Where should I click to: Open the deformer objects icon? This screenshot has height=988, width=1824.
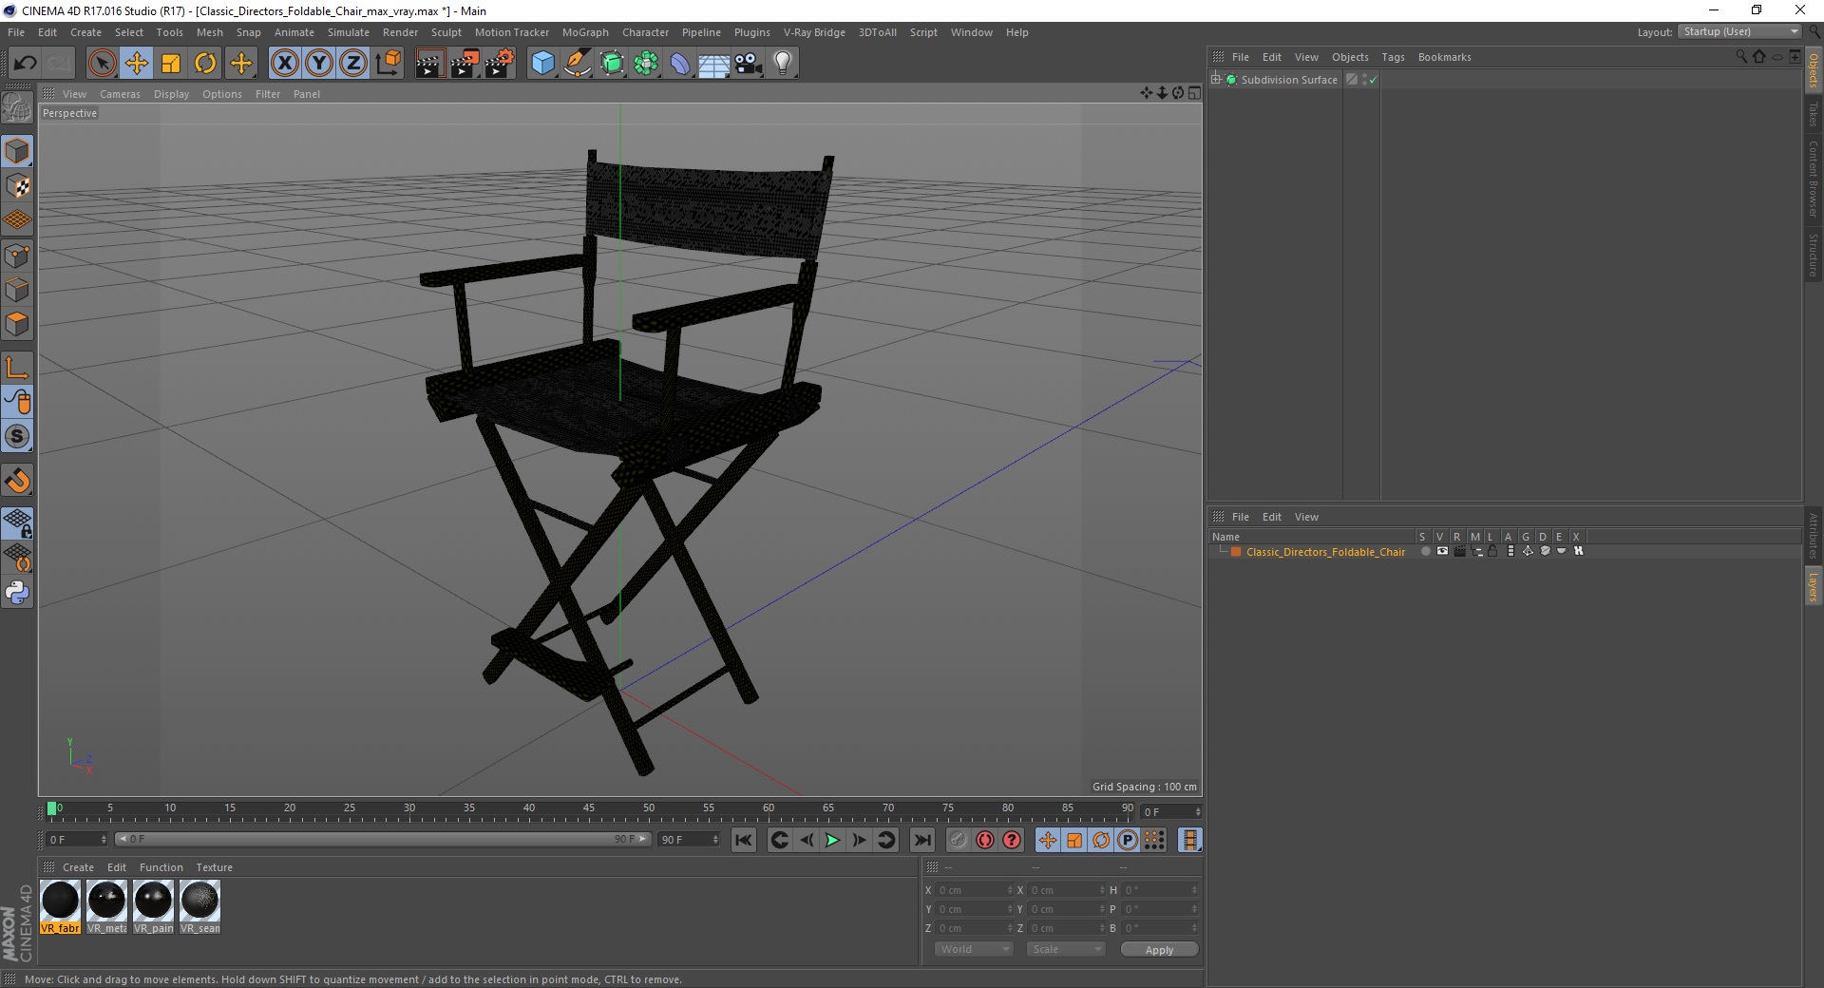coord(680,64)
